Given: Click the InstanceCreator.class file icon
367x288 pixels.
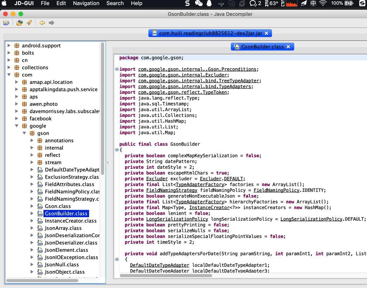Looking at the screenshot, I should click(x=40, y=221).
